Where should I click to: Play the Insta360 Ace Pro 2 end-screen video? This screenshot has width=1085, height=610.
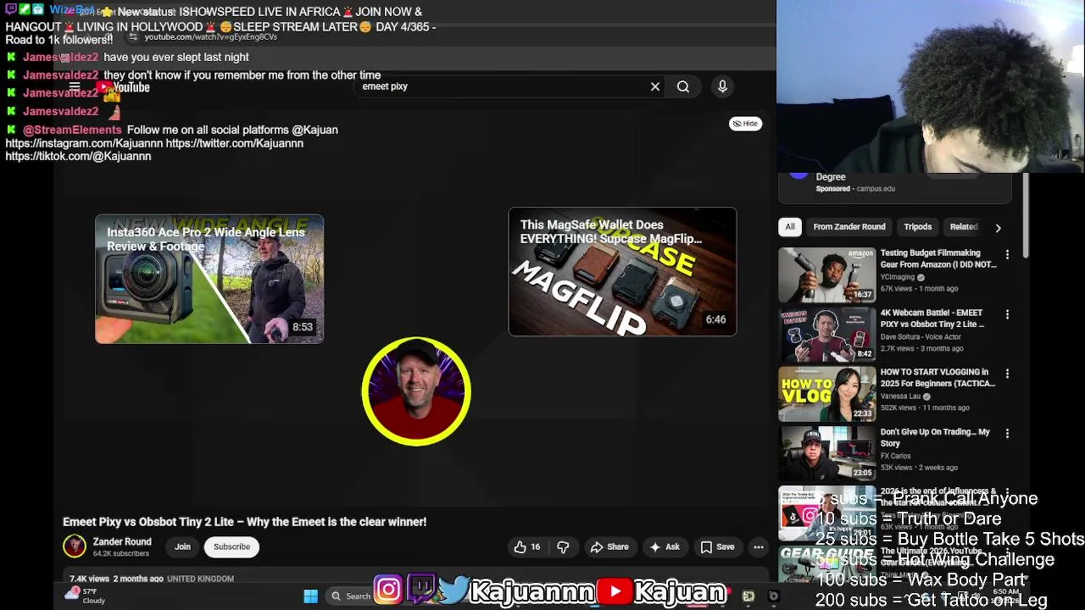pos(209,279)
